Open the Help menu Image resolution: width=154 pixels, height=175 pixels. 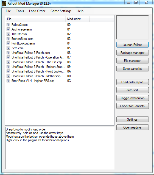coord(80,11)
